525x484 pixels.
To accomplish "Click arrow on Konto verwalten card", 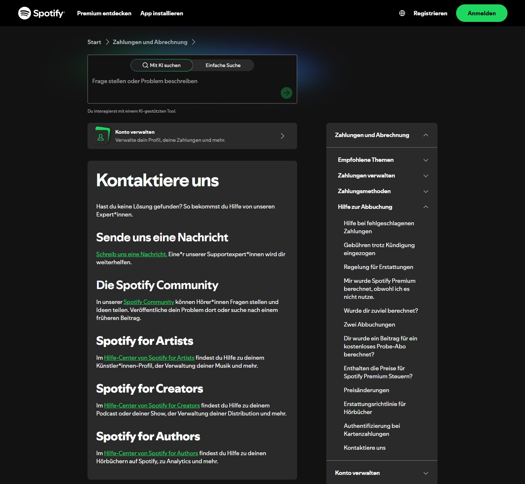I will pos(283,136).
